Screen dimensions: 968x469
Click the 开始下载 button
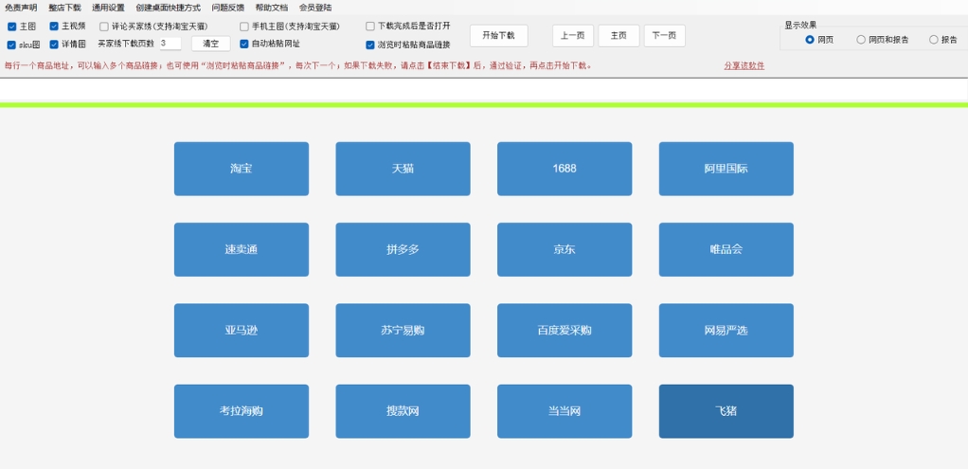(499, 36)
